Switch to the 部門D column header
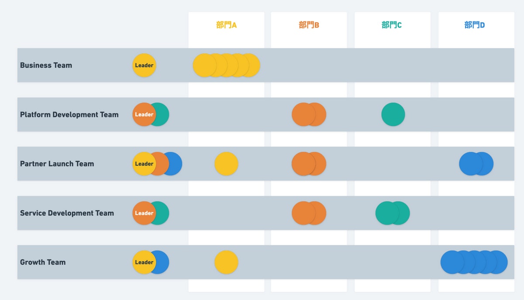 click(x=475, y=25)
